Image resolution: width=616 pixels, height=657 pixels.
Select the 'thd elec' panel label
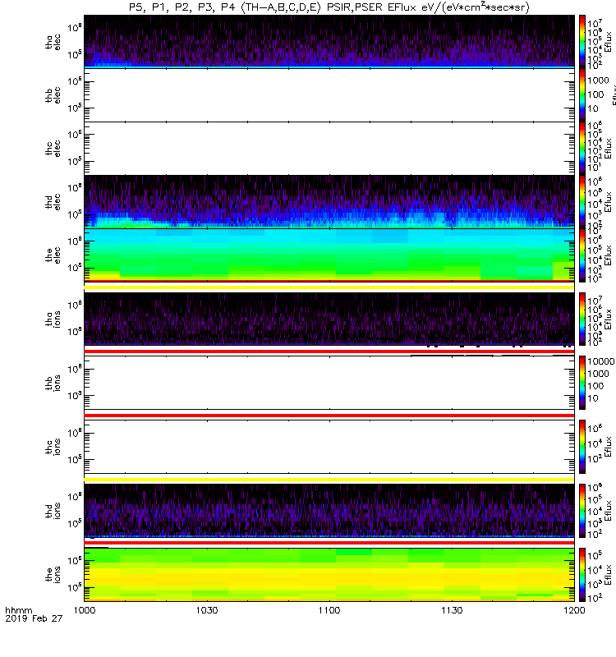point(53,202)
